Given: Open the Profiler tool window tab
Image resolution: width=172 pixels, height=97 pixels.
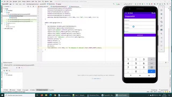Looking at the screenshot, I should point(33,90).
